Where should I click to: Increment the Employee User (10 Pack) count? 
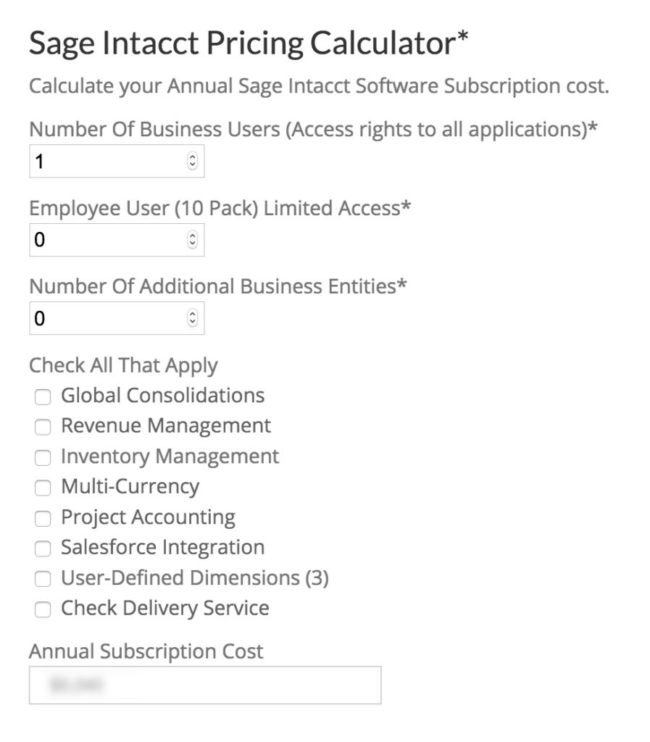click(x=193, y=235)
